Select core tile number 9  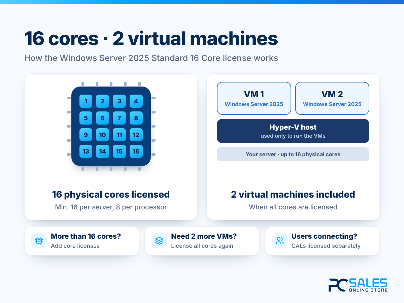click(x=86, y=135)
